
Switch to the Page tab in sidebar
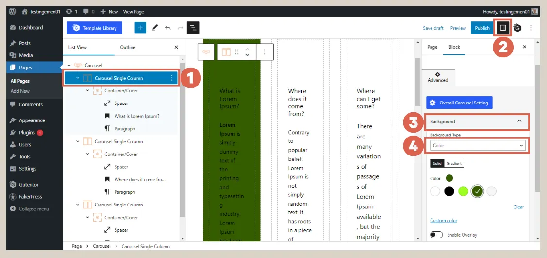[x=432, y=47]
